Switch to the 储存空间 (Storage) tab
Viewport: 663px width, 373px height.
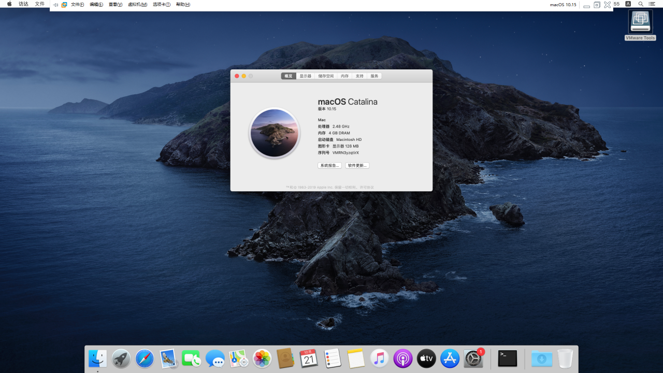coord(325,76)
